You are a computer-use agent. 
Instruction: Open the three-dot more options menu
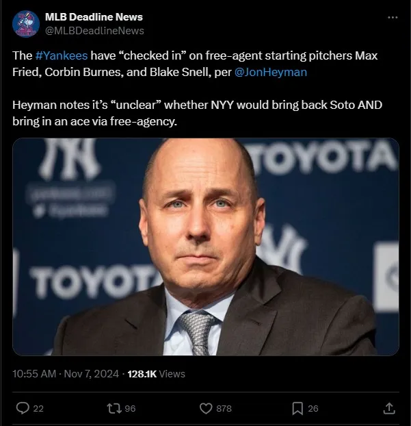pos(392,17)
